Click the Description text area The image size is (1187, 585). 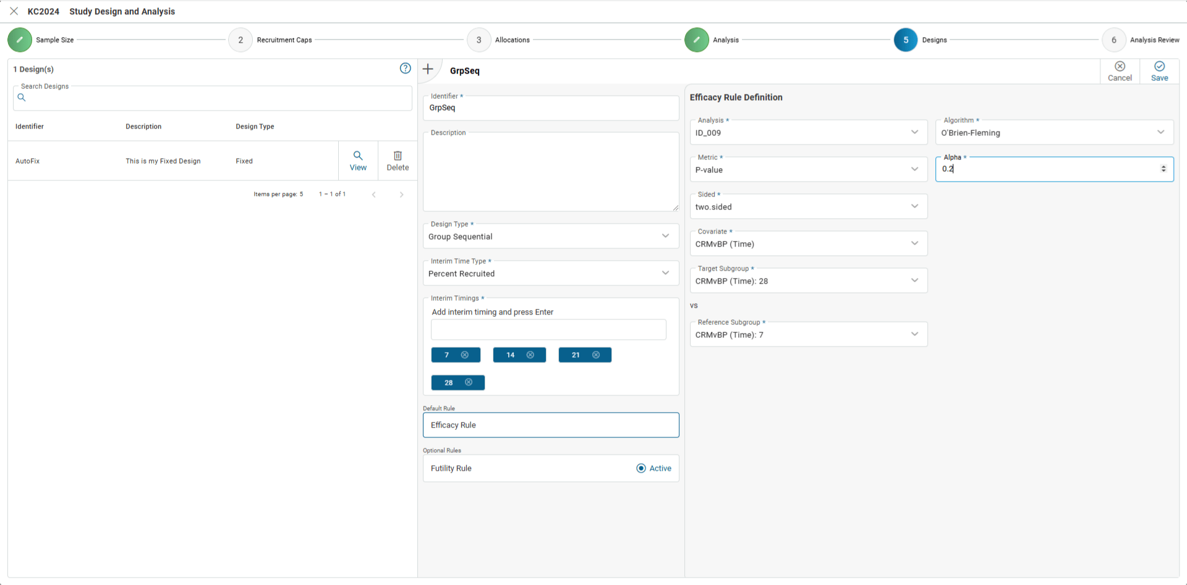pos(551,172)
